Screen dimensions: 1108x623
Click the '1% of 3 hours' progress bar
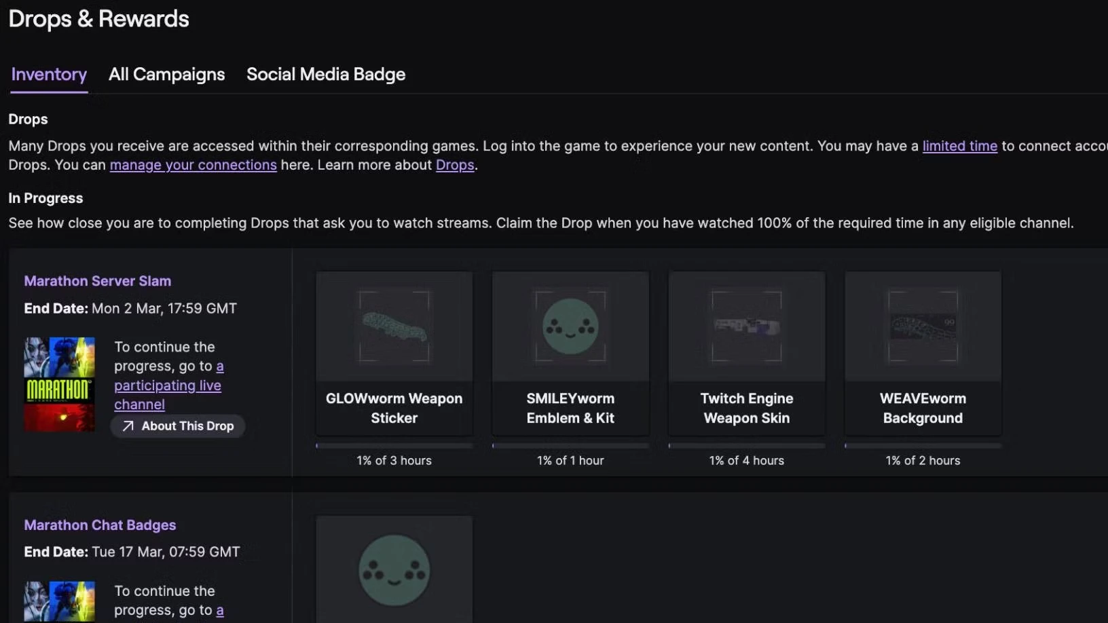click(394, 446)
